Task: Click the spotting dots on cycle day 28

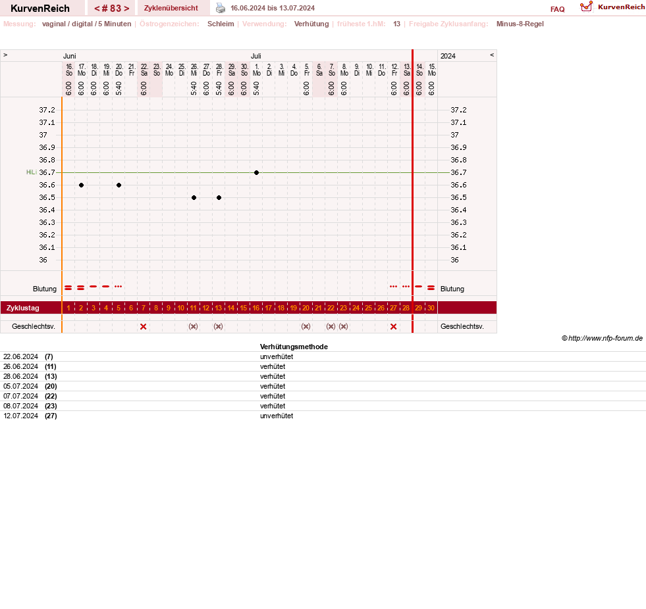Action: click(x=406, y=286)
